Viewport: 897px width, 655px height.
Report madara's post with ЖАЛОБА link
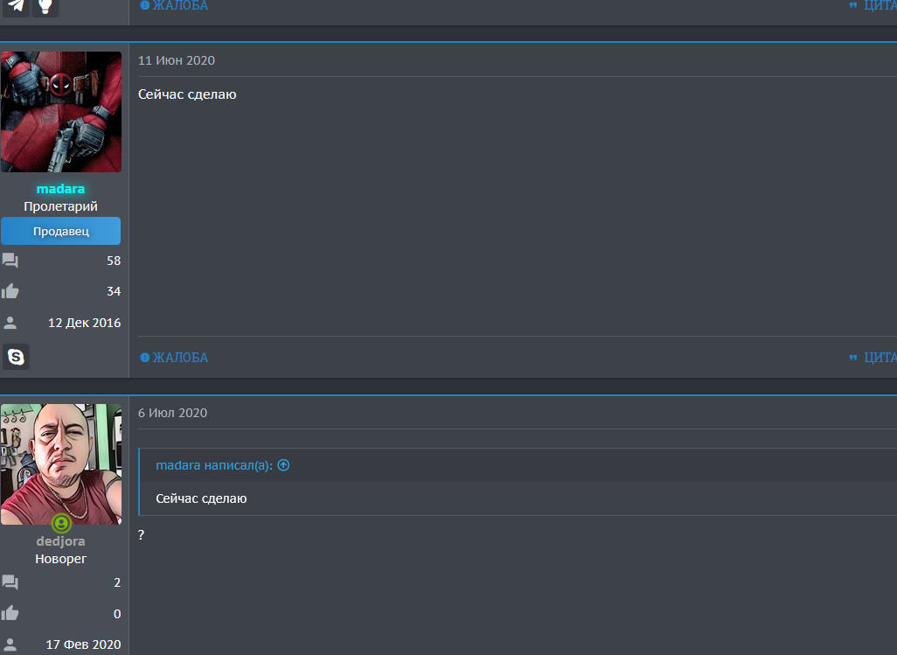pyautogui.click(x=174, y=358)
